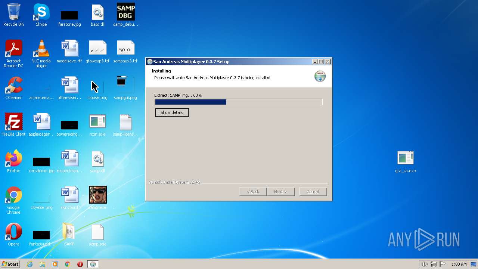This screenshot has width=478, height=269.
Task: Open the volume control in system tray
Action: pyautogui.click(x=425, y=264)
